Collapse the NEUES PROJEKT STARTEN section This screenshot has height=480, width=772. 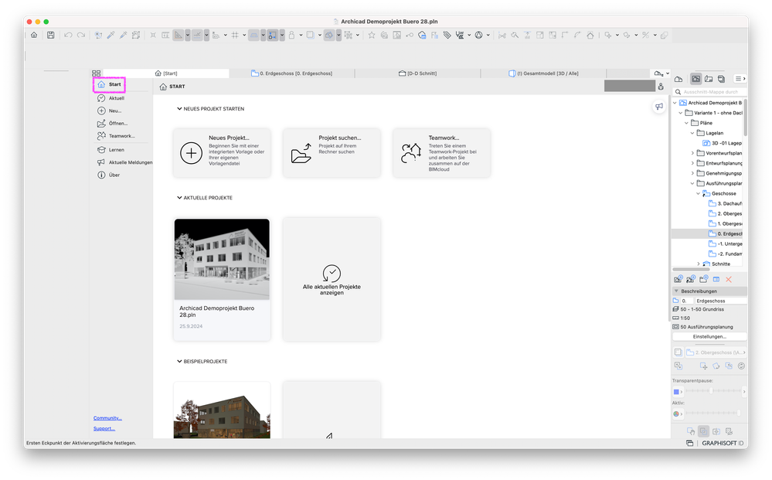[180, 109]
